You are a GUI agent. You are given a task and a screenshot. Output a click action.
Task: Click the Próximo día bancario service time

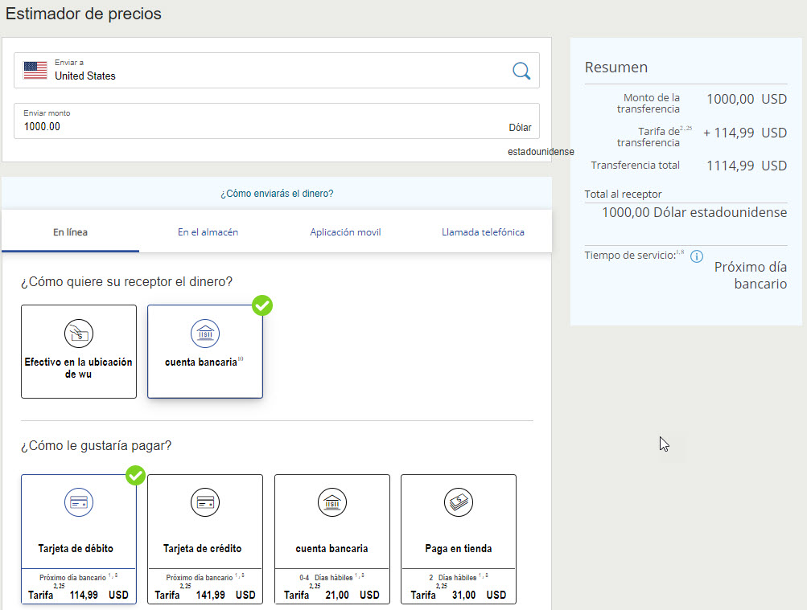click(x=751, y=276)
